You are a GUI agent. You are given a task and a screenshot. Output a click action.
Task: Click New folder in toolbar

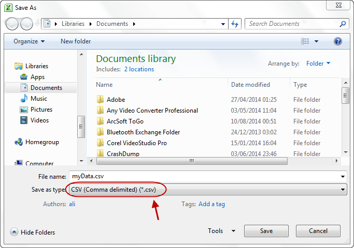tap(76, 41)
